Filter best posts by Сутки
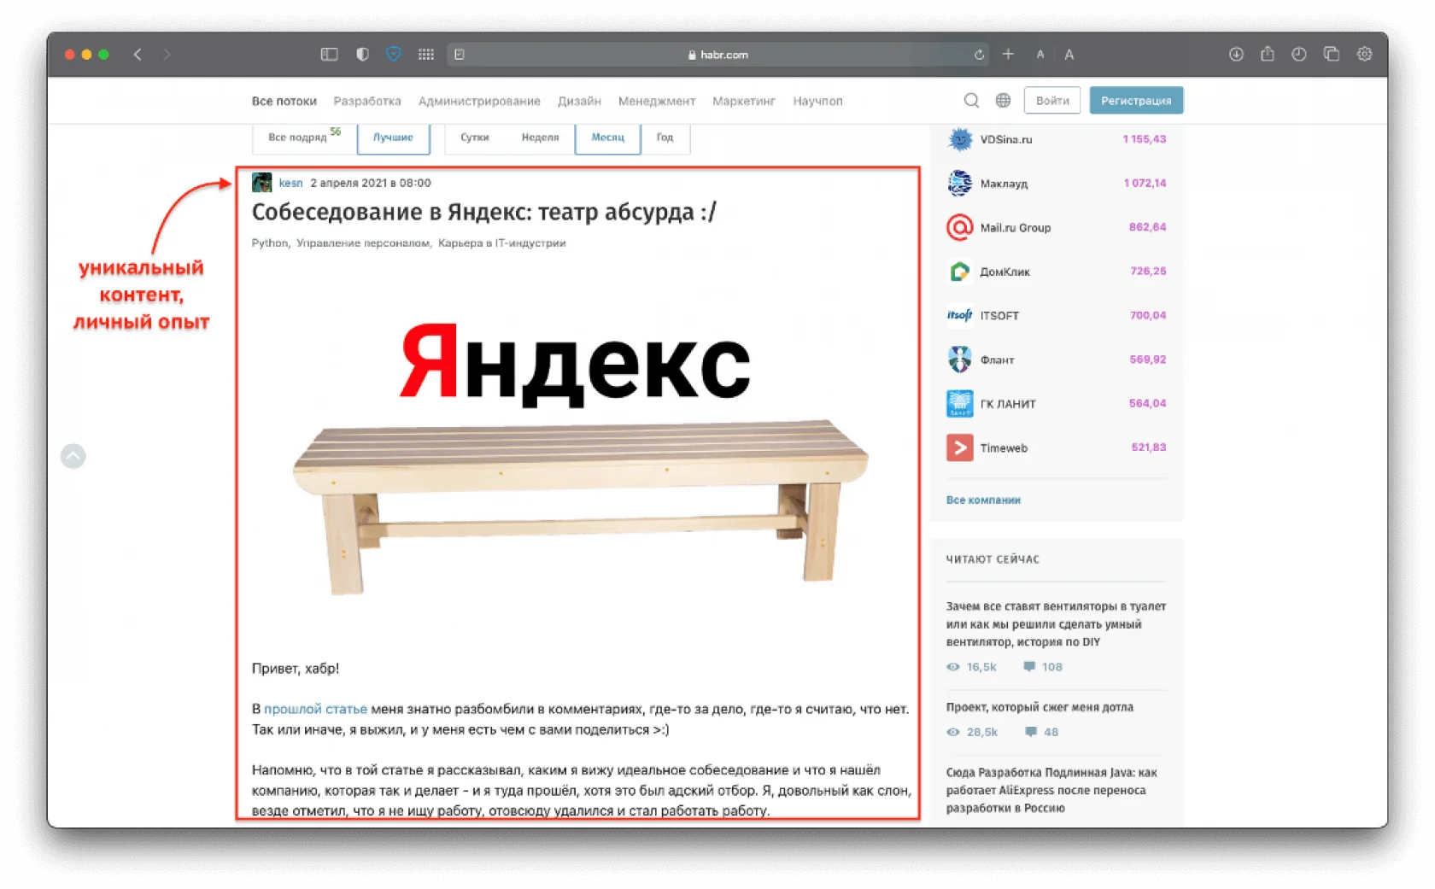Screen dimensions: 1435x889 pos(475,137)
